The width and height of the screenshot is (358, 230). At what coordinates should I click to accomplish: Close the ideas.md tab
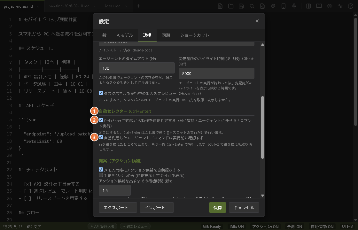click(126, 6)
